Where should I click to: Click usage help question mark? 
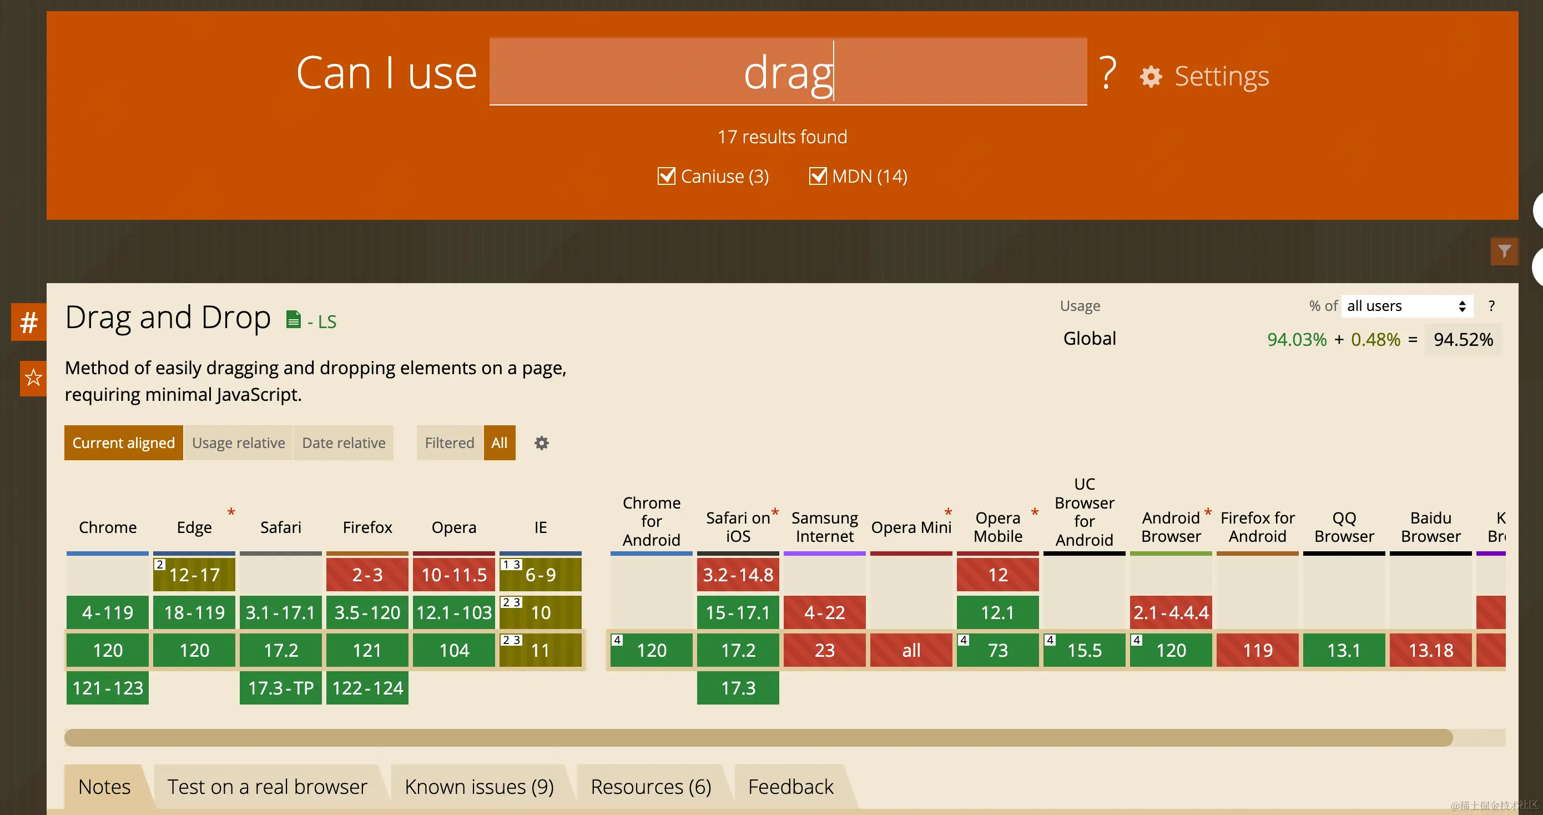1491,305
